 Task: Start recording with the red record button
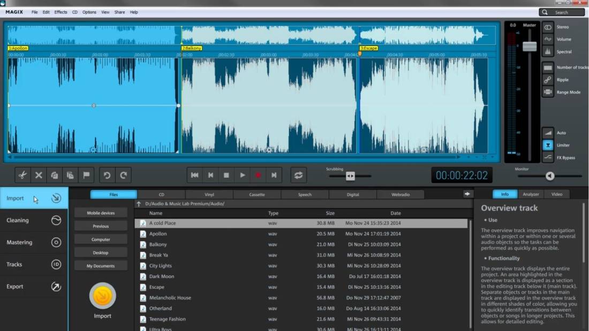(258, 175)
